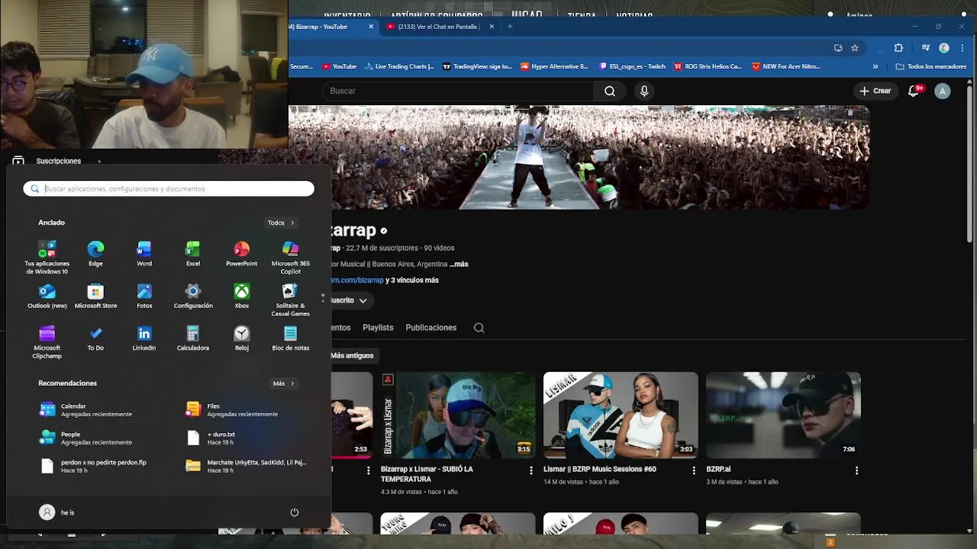
Task: Open Todos los marcadores folder
Action: [x=931, y=66]
